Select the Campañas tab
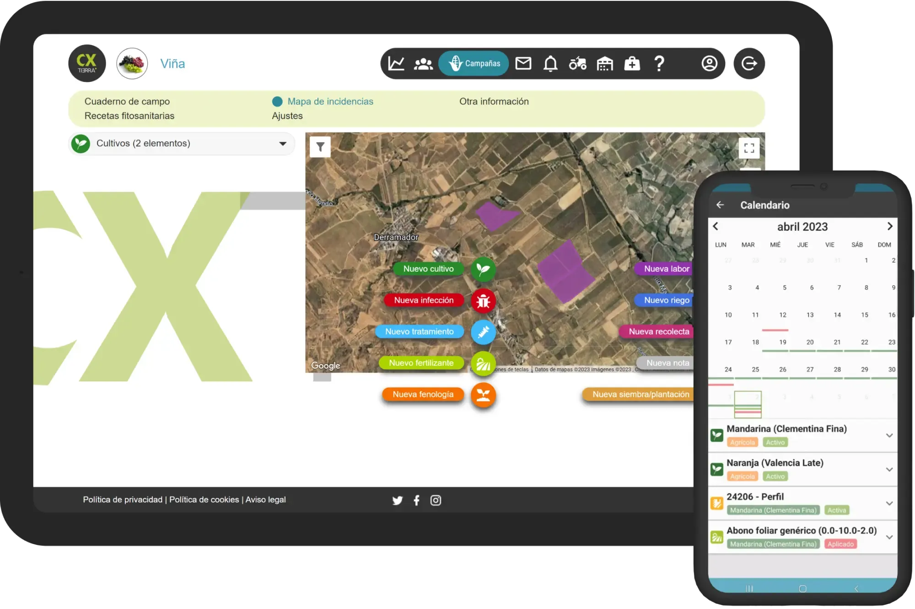 point(474,64)
